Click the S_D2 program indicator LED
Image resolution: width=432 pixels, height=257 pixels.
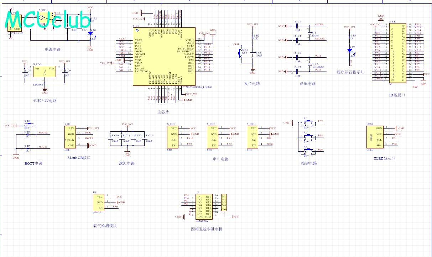click(x=350, y=51)
